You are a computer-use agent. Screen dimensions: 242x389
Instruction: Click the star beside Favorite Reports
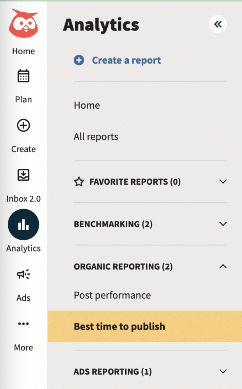pos(79,182)
